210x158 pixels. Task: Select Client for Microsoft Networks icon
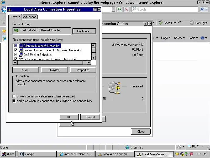click(x=21, y=46)
